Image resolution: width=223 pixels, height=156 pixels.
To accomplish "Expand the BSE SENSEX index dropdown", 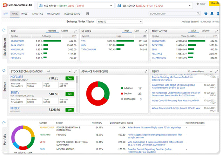I will point(190,6).
